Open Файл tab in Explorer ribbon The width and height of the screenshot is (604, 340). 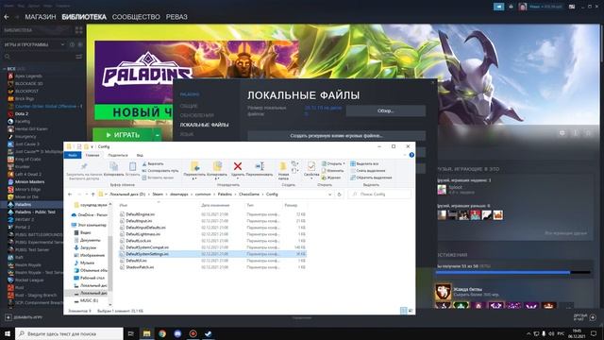click(72, 155)
